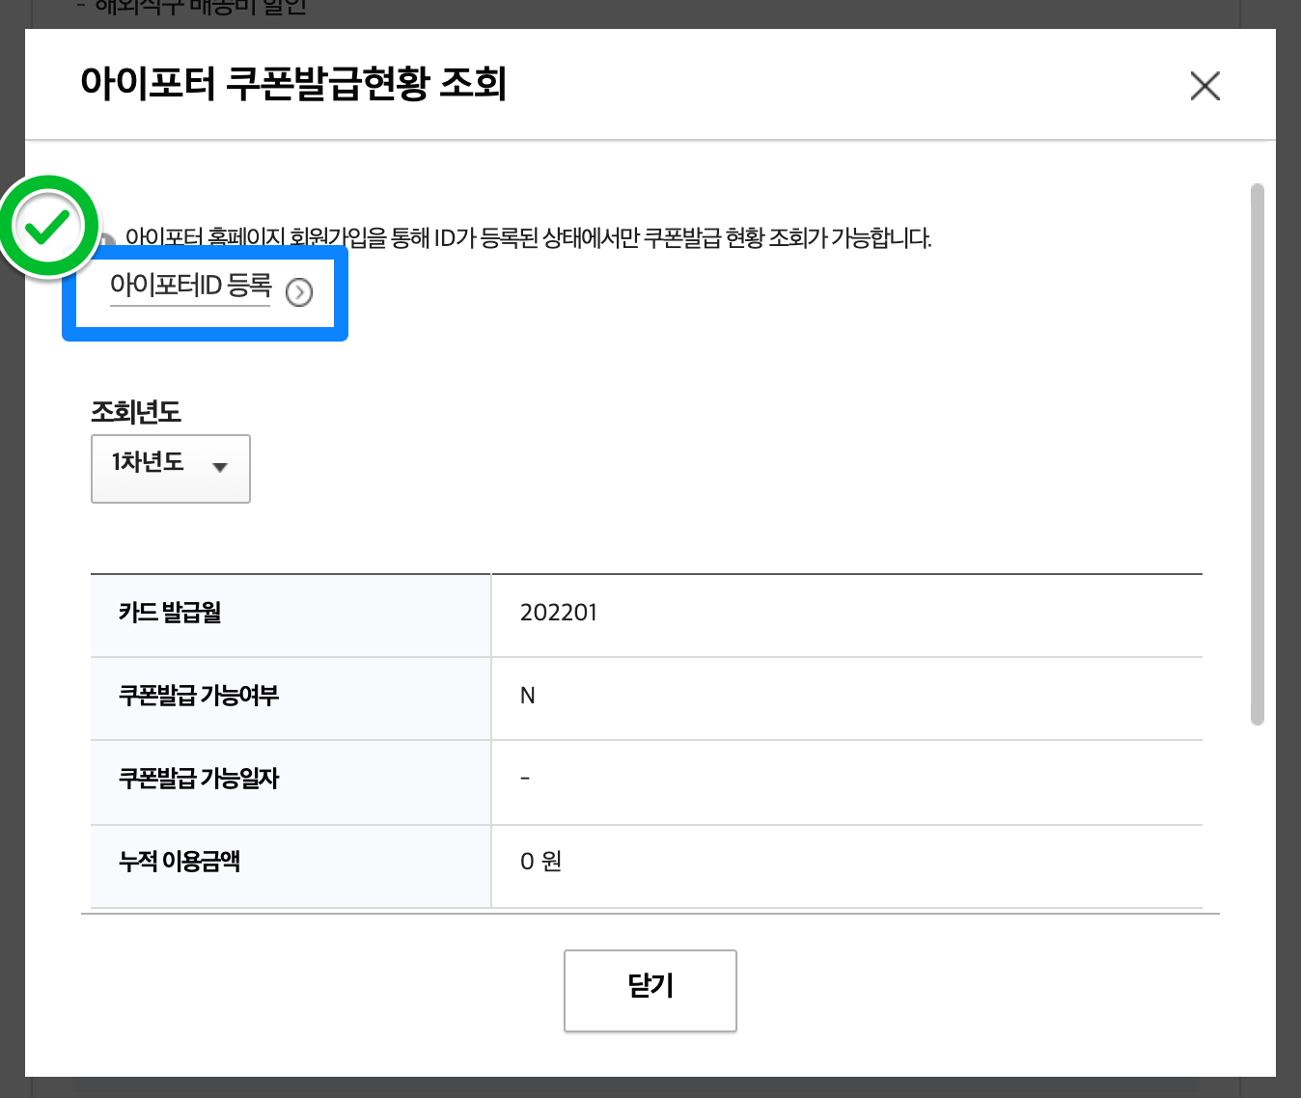Click the dialog's vertical scrollbar
The height and width of the screenshot is (1098, 1301).
pyautogui.click(x=1257, y=453)
